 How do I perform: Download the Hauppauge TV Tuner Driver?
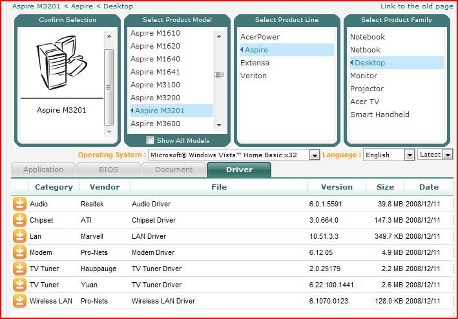(x=19, y=269)
